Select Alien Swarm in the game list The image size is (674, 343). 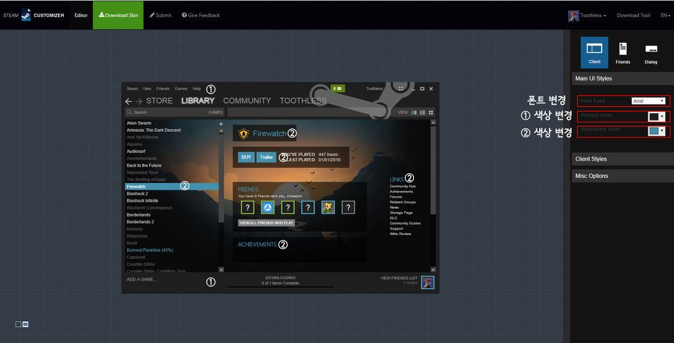click(139, 123)
